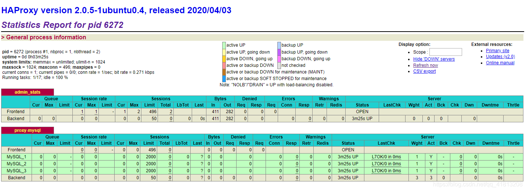This screenshot has height=191, width=526.
Task: Open the Updates (v2.0) link
Action: 500,57
